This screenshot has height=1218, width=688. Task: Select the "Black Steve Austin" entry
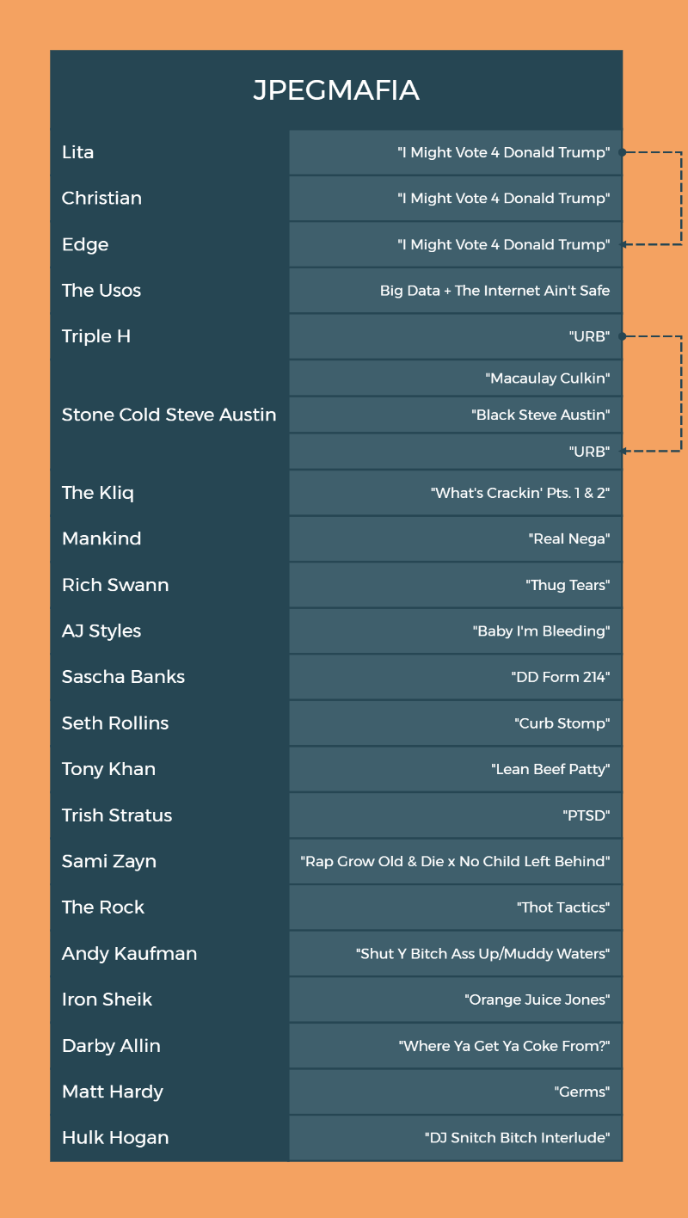click(x=540, y=415)
